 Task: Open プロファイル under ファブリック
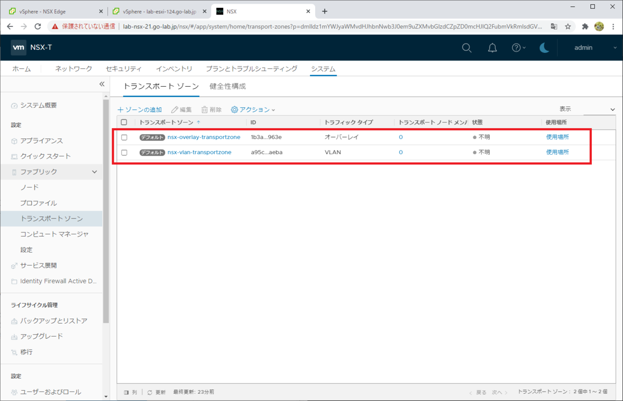(x=38, y=203)
